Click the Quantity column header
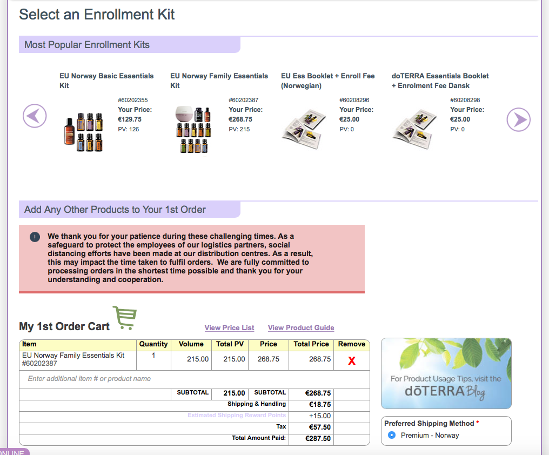 pyautogui.click(x=153, y=344)
